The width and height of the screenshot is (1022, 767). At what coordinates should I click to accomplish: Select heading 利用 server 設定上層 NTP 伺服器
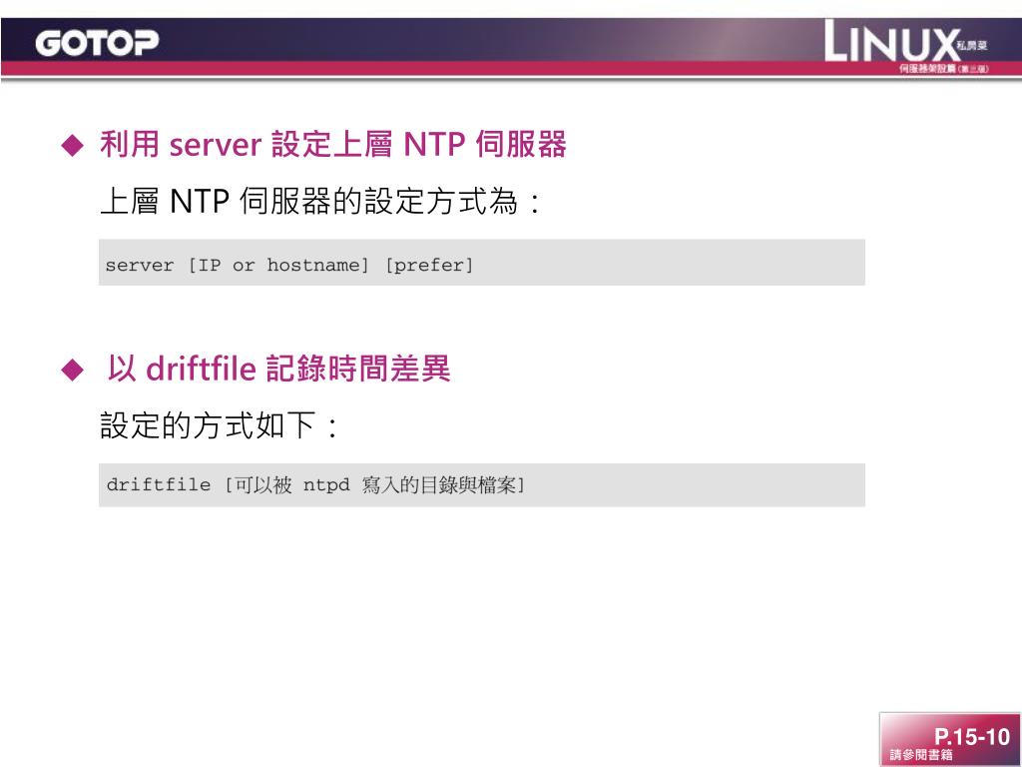[x=333, y=144]
